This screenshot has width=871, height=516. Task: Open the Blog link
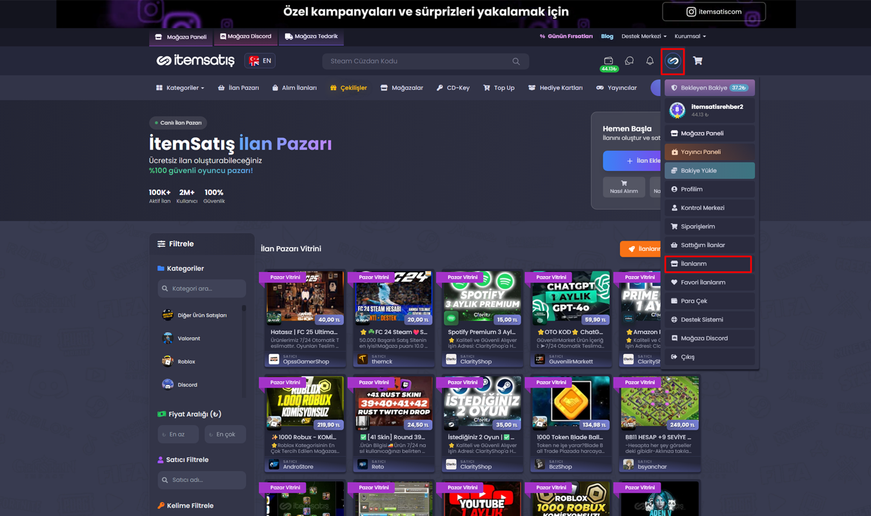[x=607, y=37]
